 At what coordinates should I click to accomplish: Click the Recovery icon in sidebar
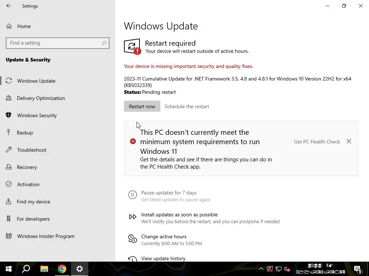(9, 167)
